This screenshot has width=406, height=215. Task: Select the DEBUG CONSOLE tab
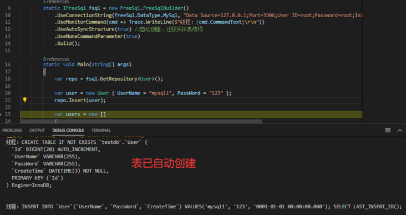point(68,130)
